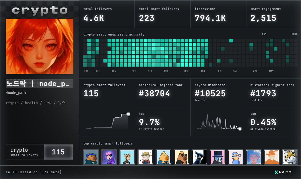Click the capybara with blue headband avatar
The height and width of the screenshot is (179, 301).
(x=91, y=157)
